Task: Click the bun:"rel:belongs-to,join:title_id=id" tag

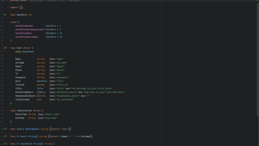Action: tap(89, 89)
